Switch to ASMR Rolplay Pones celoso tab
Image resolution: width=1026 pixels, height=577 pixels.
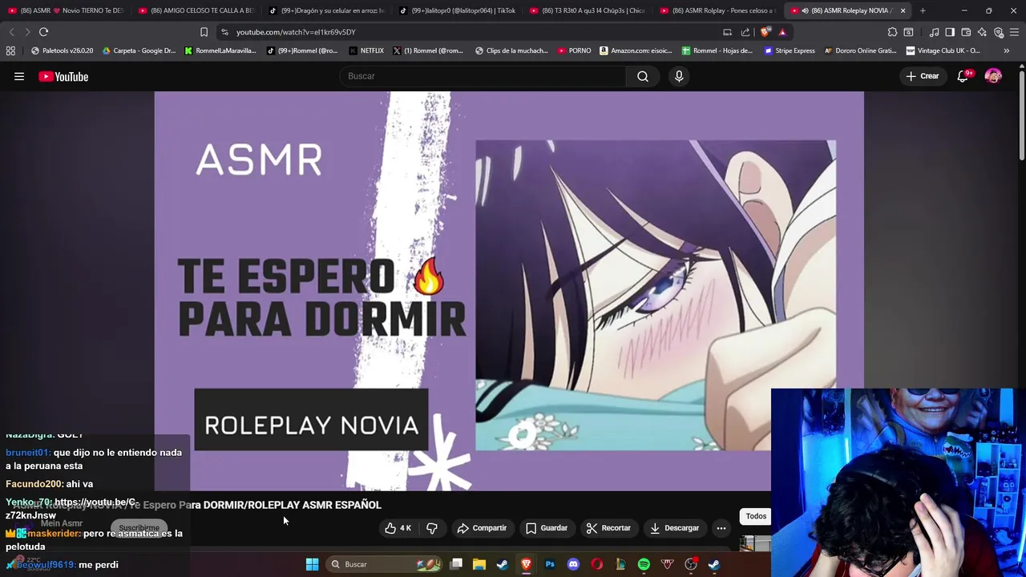pos(719,10)
